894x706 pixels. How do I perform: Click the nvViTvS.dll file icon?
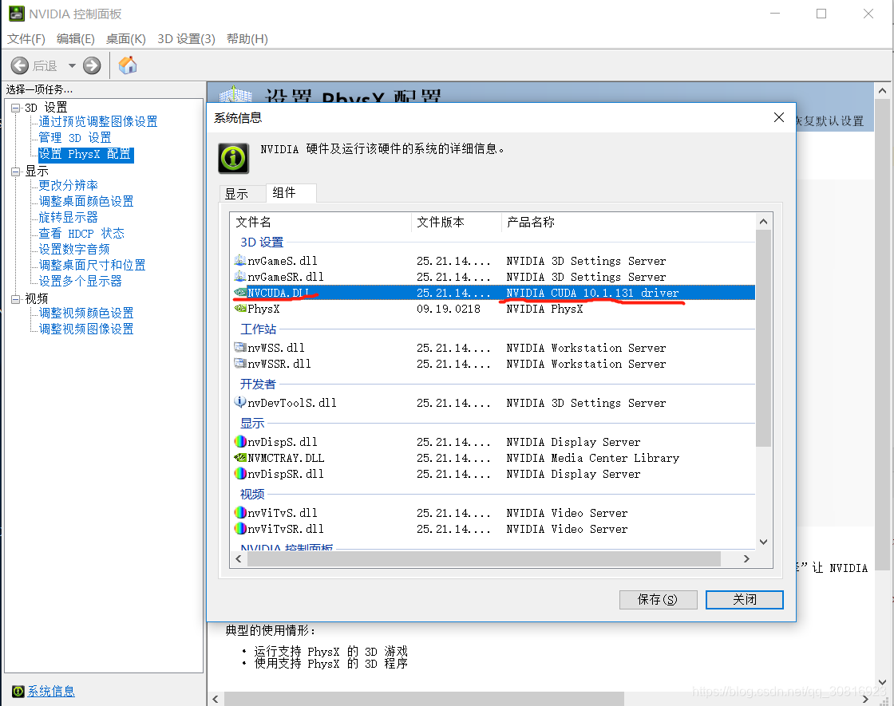pos(240,513)
